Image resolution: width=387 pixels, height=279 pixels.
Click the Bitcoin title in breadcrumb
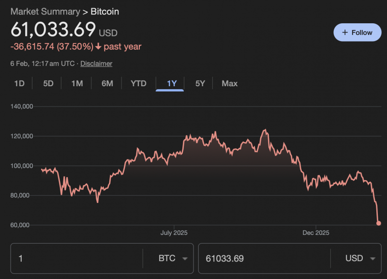(x=105, y=11)
